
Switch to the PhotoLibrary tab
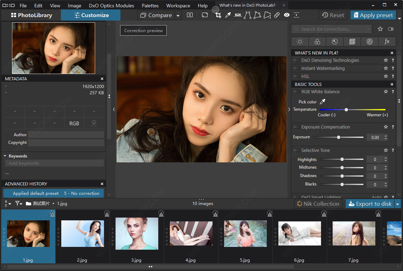tap(32, 15)
